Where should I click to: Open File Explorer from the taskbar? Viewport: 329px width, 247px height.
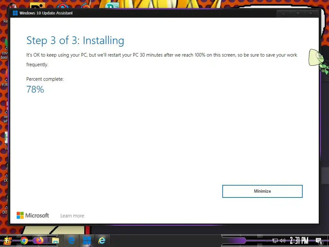tap(55, 241)
